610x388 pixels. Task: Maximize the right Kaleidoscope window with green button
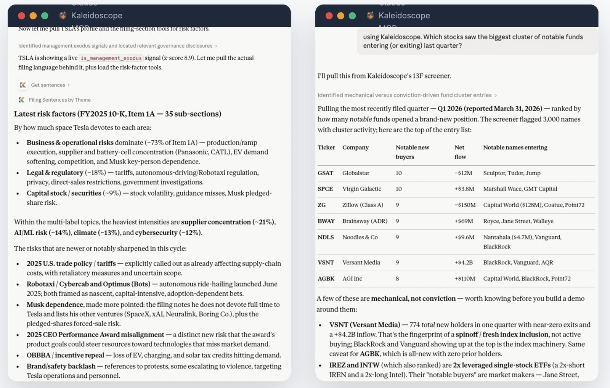(352, 16)
